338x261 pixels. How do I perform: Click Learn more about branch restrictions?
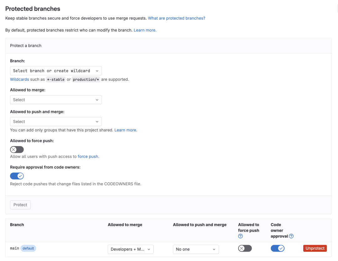(x=145, y=30)
